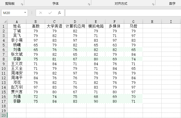Select the name cell 赵万训
The height and width of the screenshot is (118, 181).
coord(17,87)
